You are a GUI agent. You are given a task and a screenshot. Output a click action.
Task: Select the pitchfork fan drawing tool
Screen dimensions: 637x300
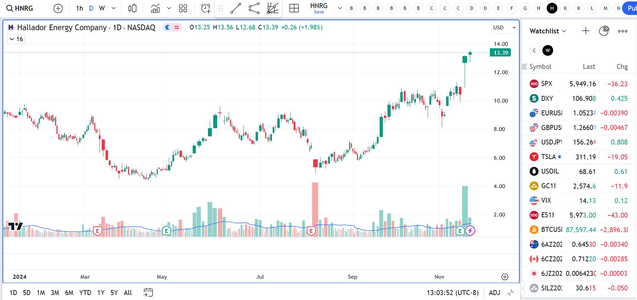273,8
